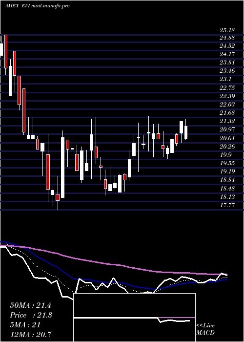244x342 pixels.
Task: Click the 20.61 price axis label
Action: pos(227,138)
